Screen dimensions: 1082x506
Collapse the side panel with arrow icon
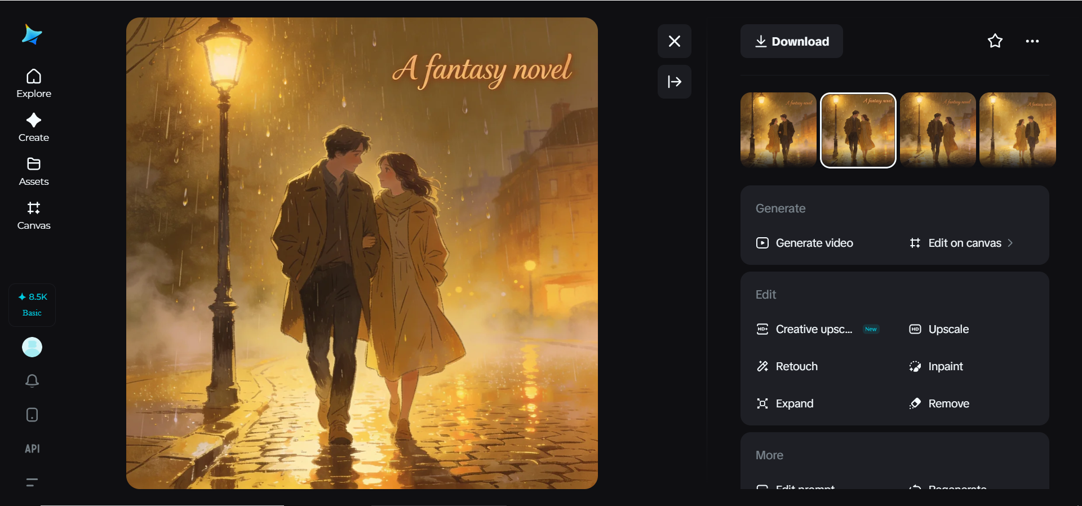(x=675, y=82)
